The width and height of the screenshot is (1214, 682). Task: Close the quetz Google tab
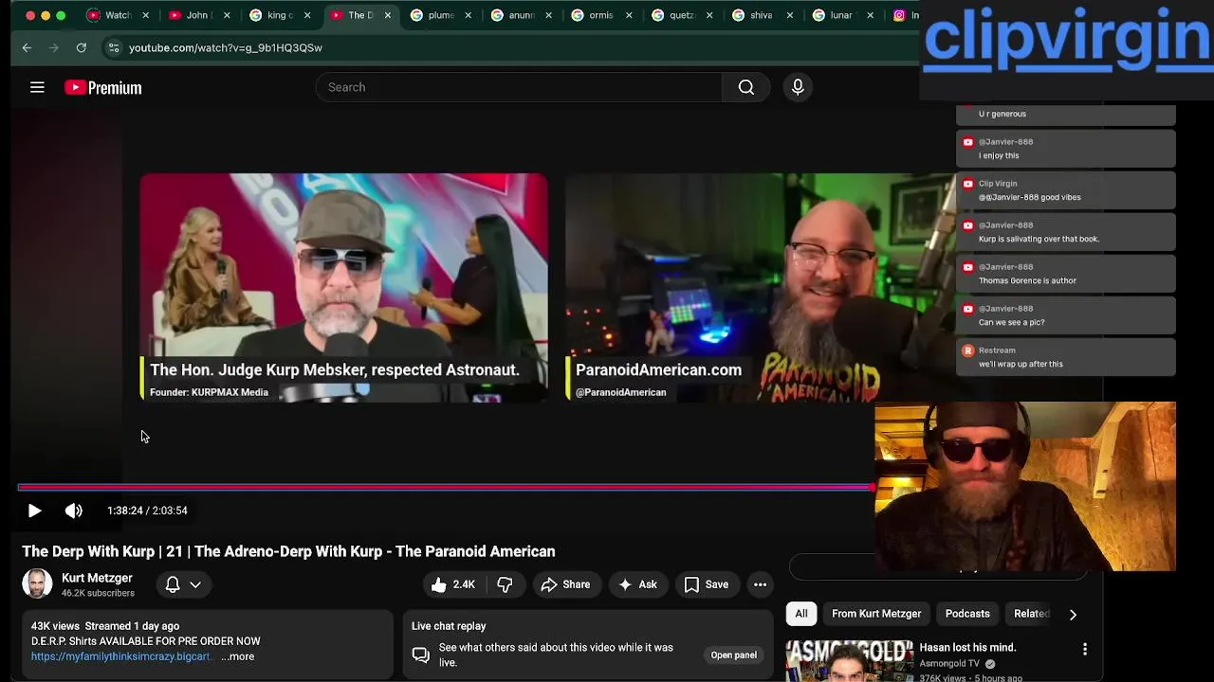(x=708, y=15)
